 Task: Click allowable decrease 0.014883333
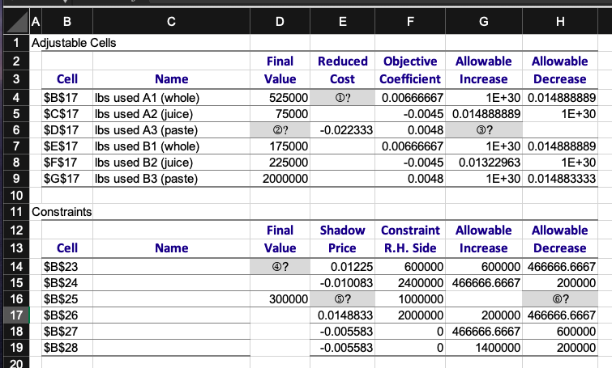click(x=560, y=179)
